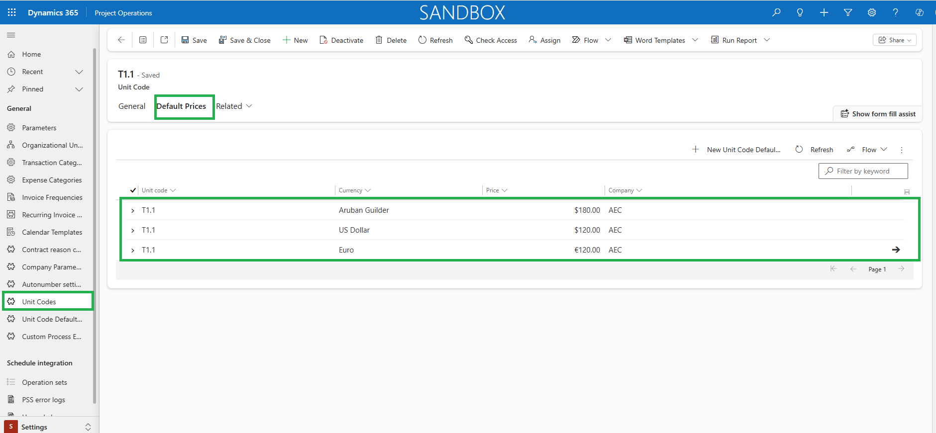Switch to the General tab

(x=132, y=106)
